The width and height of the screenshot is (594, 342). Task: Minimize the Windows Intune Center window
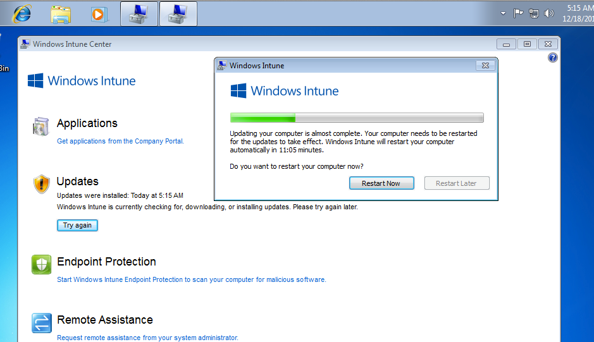(506, 44)
